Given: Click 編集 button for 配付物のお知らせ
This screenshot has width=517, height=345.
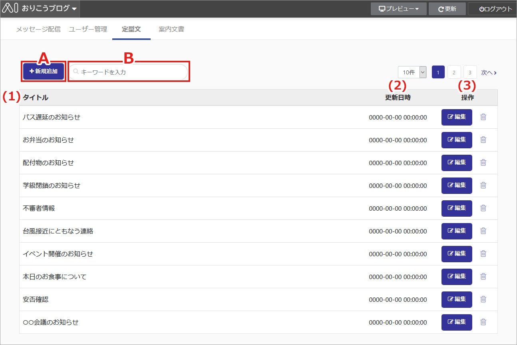Looking at the screenshot, I should point(457,163).
